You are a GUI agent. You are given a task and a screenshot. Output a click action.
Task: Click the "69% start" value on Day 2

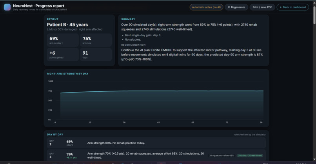coord(69,143)
